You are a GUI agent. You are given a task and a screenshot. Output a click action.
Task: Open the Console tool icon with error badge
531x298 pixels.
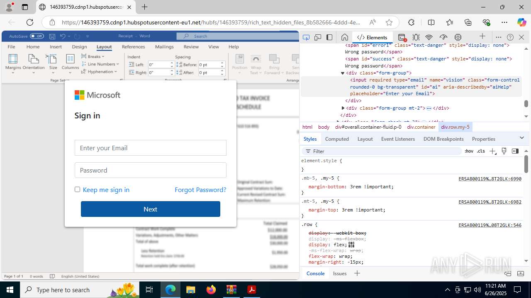(x=402, y=37)
